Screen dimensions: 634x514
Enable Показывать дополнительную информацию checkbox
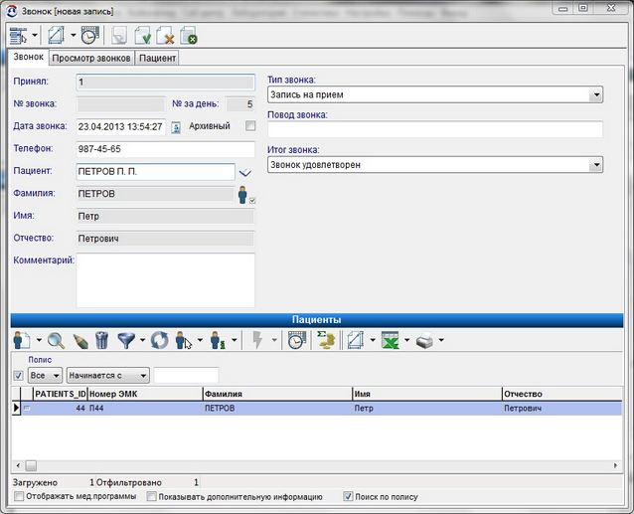pos(151,496)
